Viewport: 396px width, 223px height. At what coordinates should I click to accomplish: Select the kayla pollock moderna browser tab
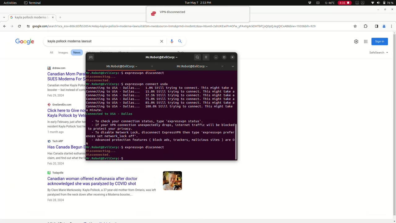[31, 17]
